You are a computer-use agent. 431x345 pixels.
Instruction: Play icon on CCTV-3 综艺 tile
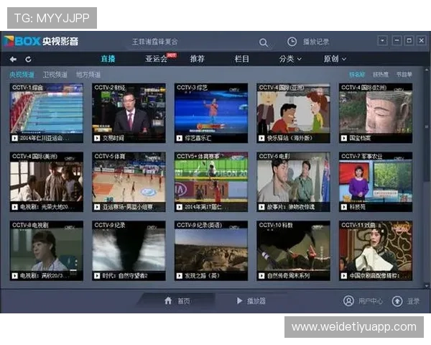[179, 138]
